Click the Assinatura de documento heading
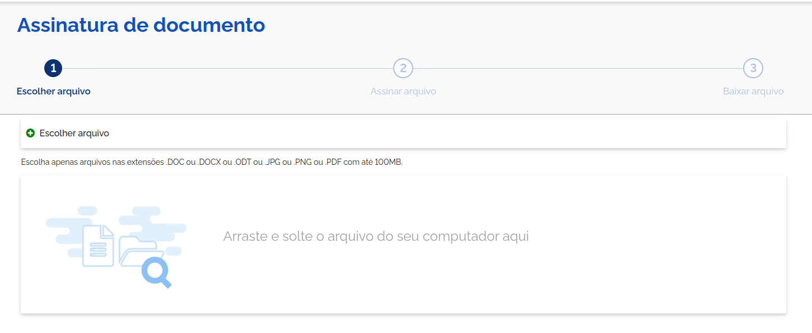Viewport: 812px width, 333px height. pos(141,25)
